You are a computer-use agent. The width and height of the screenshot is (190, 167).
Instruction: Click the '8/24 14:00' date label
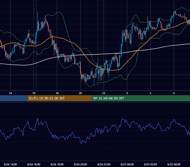tap(10, 164)
